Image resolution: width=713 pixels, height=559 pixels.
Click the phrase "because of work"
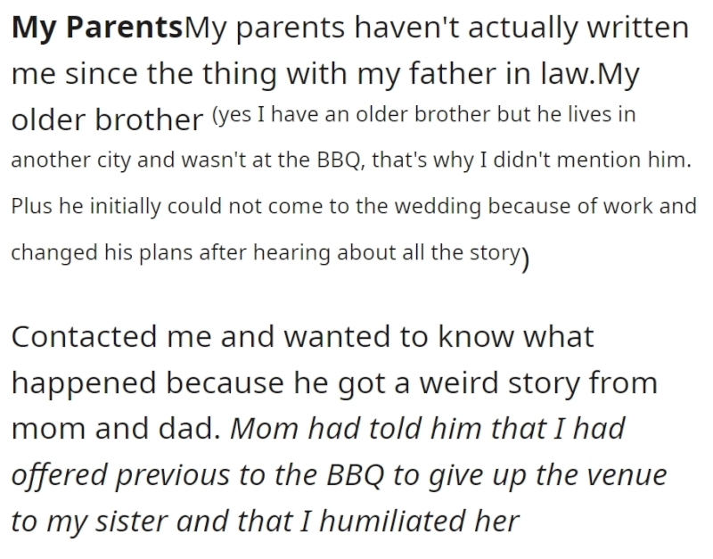click(x=570, y=206)
